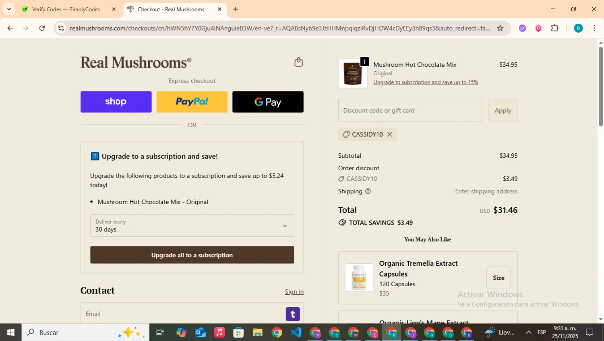
Task: Click the taskbar Buscar search box
Action: click(85, 333)
